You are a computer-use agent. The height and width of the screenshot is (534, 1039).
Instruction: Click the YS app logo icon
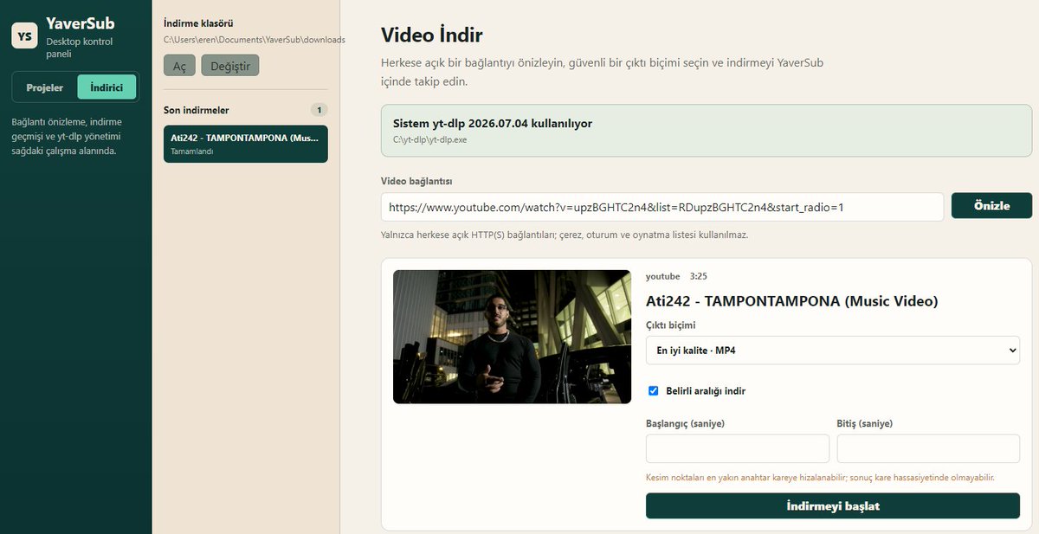point(24,35)
